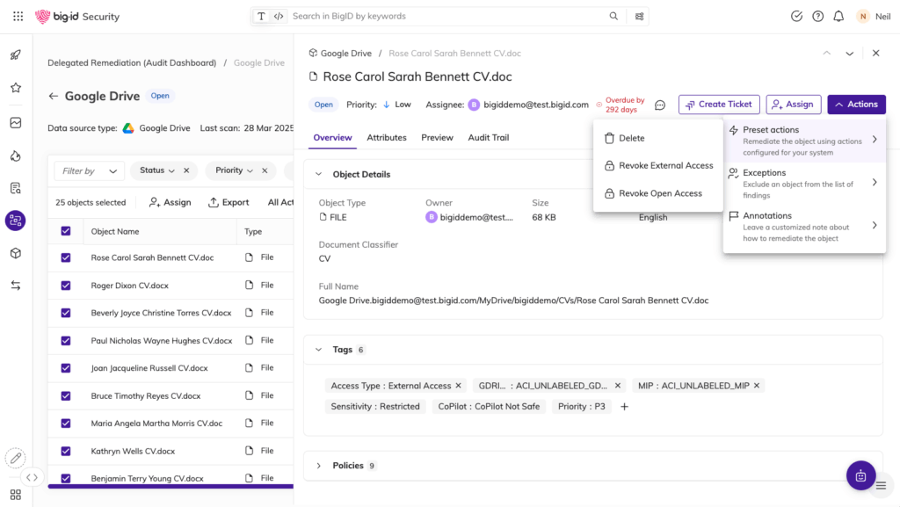Collapse the Tags section
The image size is (900, 507).
(318, 350)
